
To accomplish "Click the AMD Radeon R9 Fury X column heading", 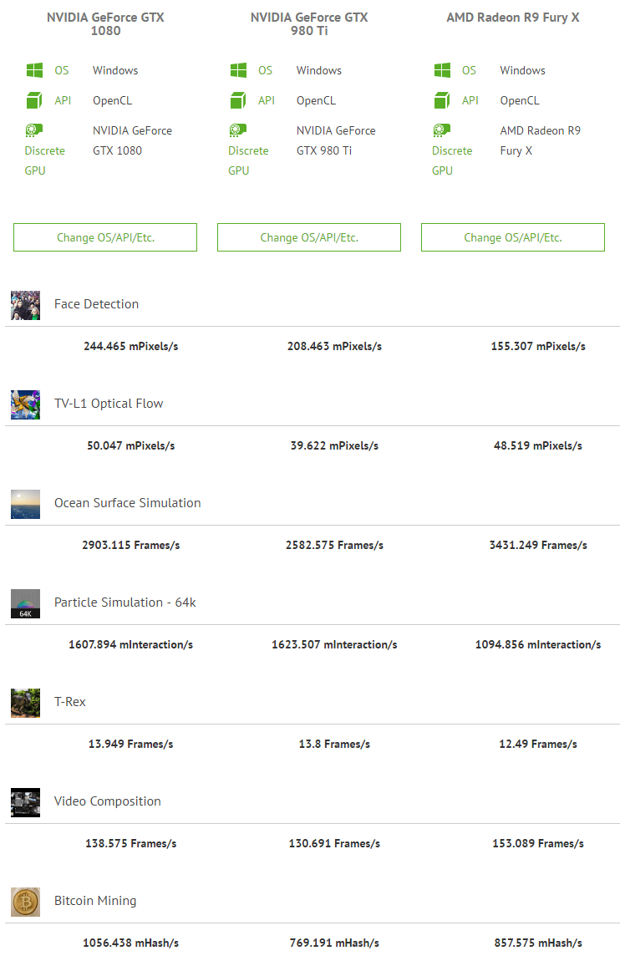I will point(512,18).
